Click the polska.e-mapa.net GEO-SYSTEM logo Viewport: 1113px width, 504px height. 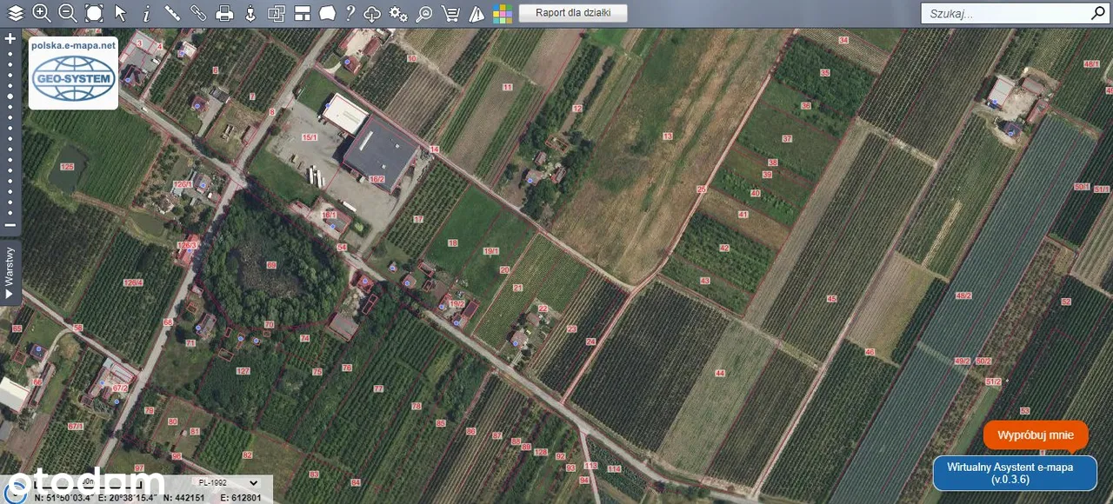73,74
